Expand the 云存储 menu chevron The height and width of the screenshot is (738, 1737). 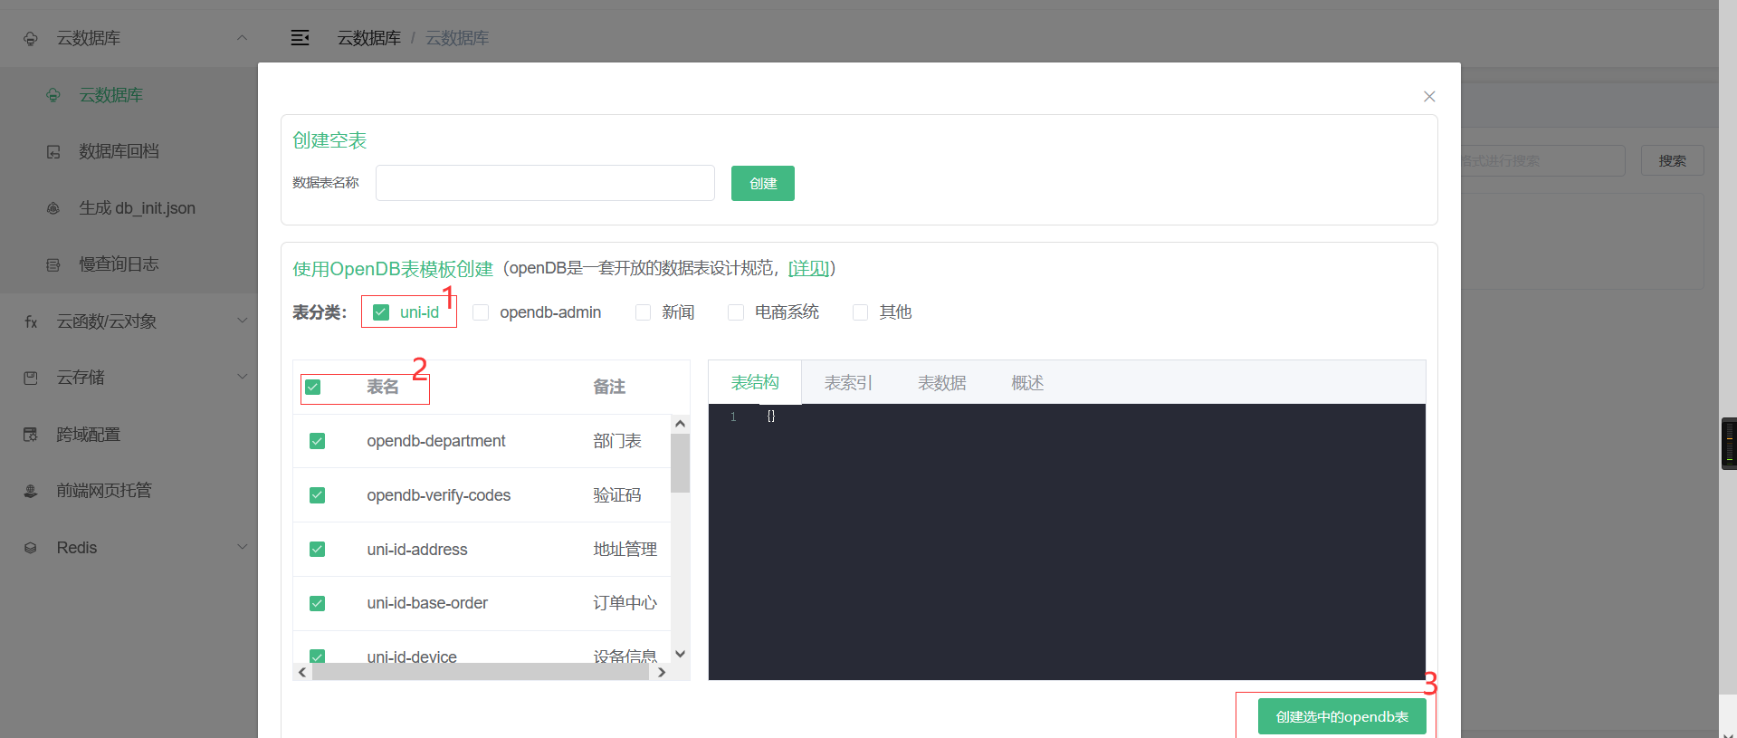tap(242, 377)
